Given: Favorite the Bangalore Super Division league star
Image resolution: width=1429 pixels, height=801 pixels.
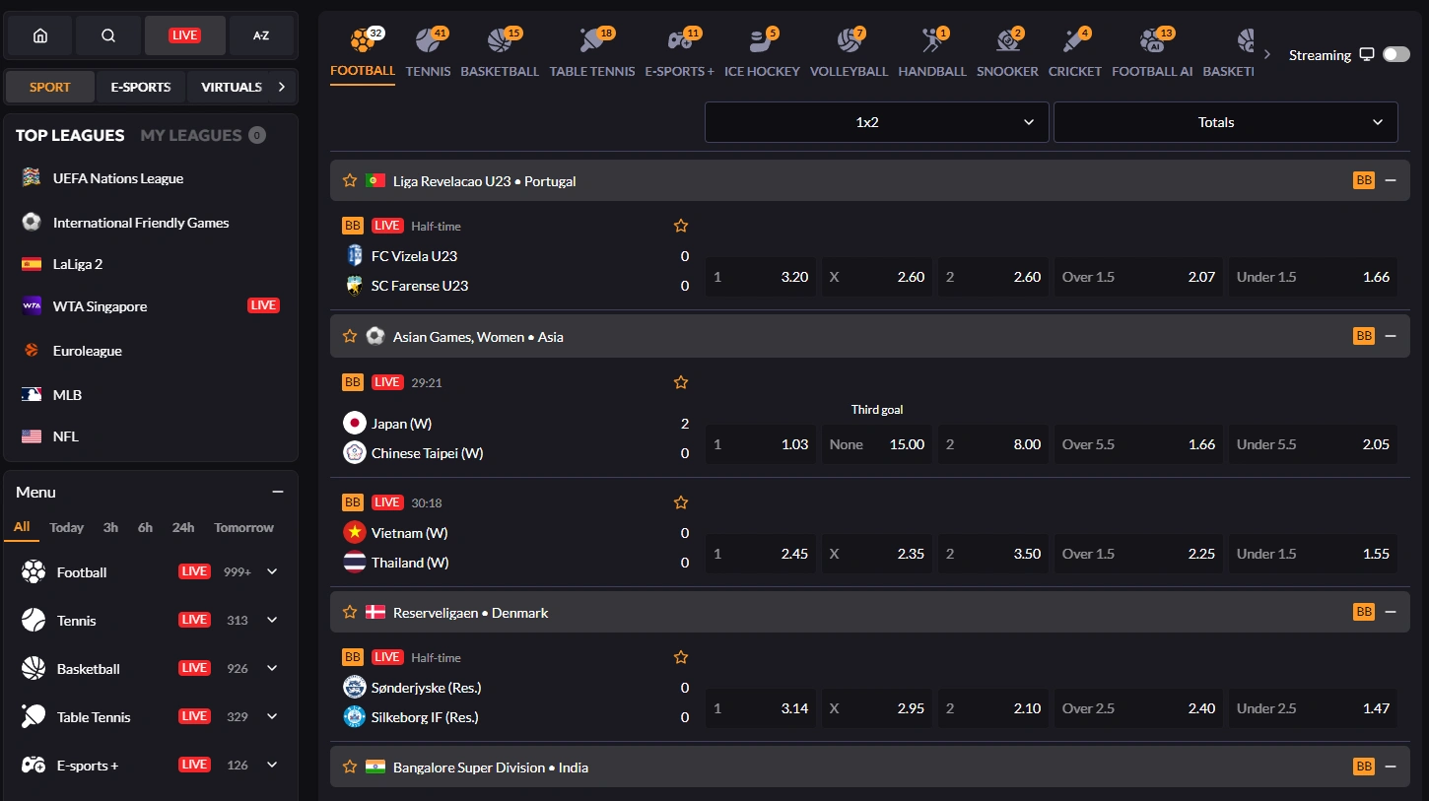Looking at the screenshot, I should 349,767.
